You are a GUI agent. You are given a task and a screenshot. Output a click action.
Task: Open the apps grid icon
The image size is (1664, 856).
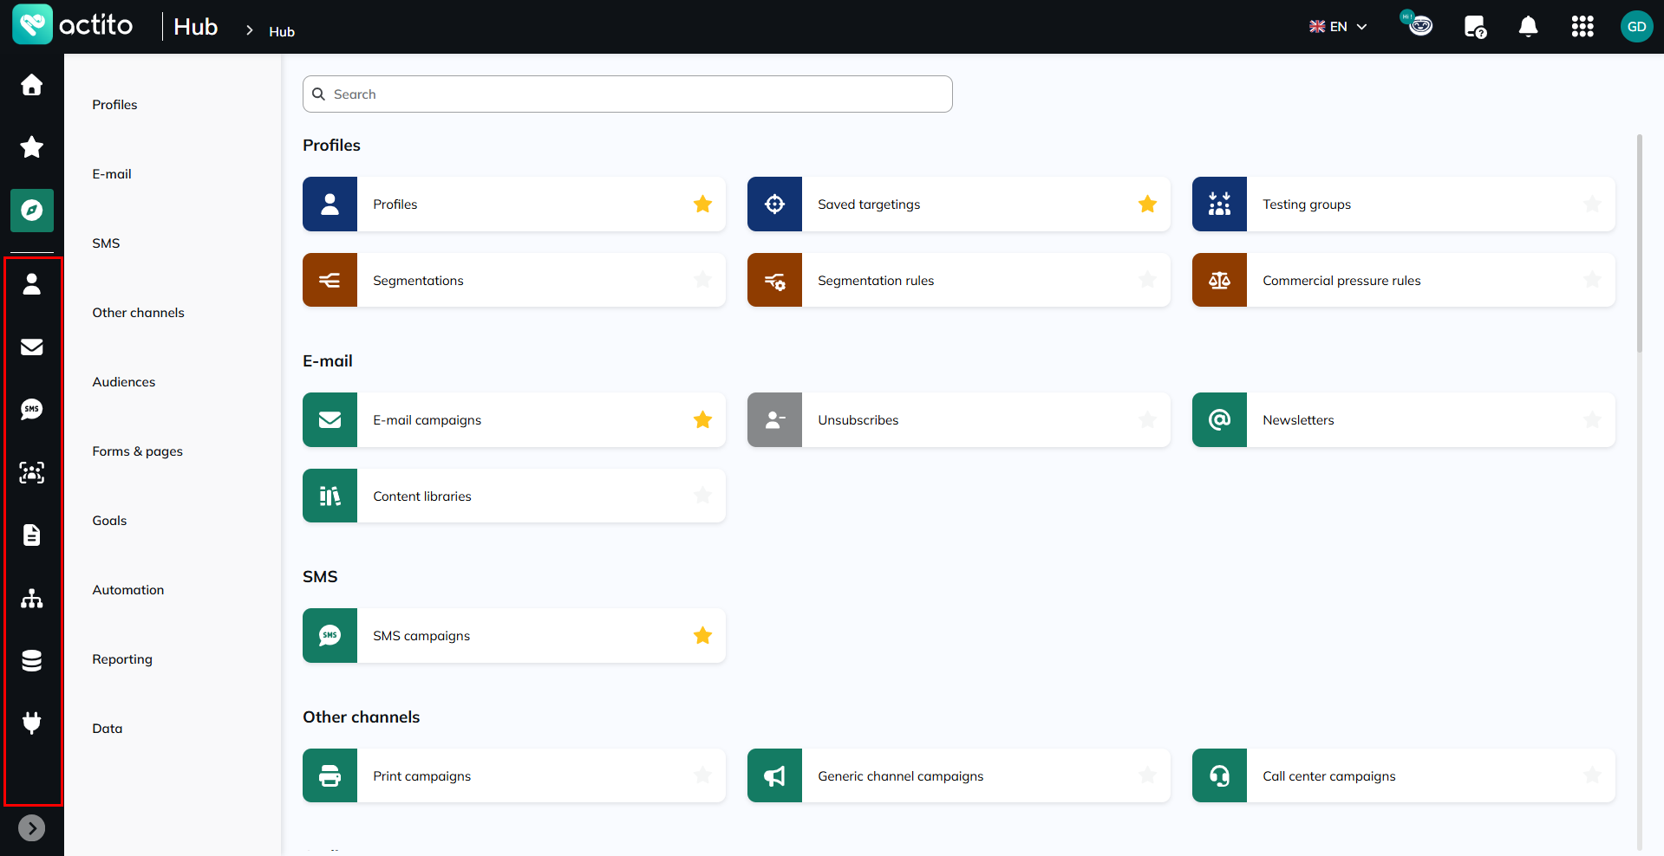point(1582,27)
